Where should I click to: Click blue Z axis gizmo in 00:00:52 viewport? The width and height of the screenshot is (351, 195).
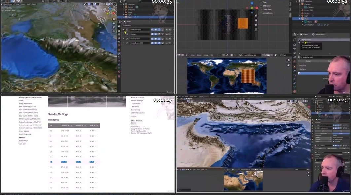[x=252, y=3]
